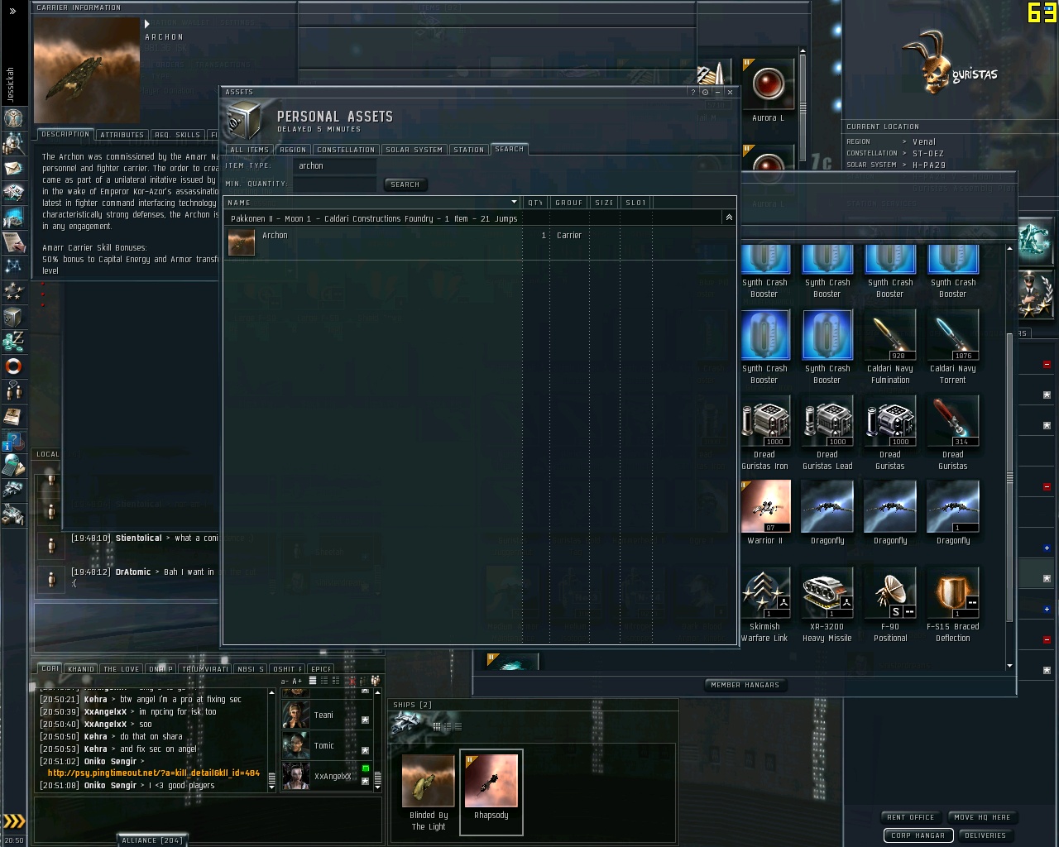Open the pingtimeout kill detail link
The height and width of the screenshot is (847, 1059).
click(x=154, y=773)
